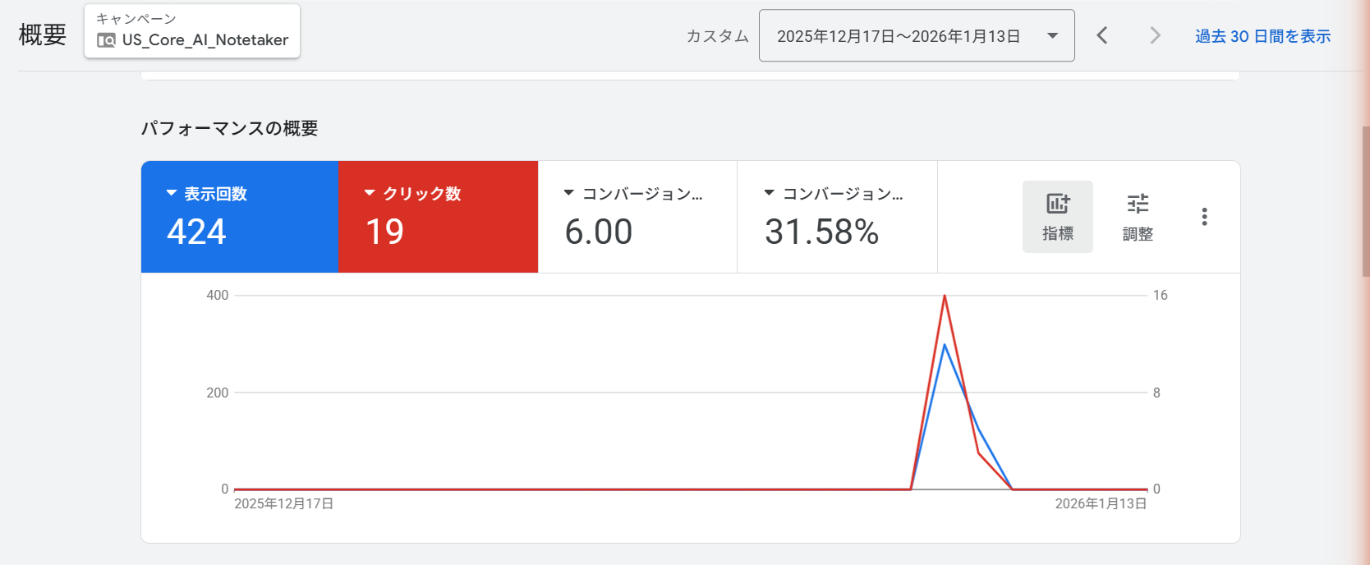Select the US_Core_AI_Notetaker campaign chip
The height and width of the screenshot is (565, 1370).
(x=192, y=31)
